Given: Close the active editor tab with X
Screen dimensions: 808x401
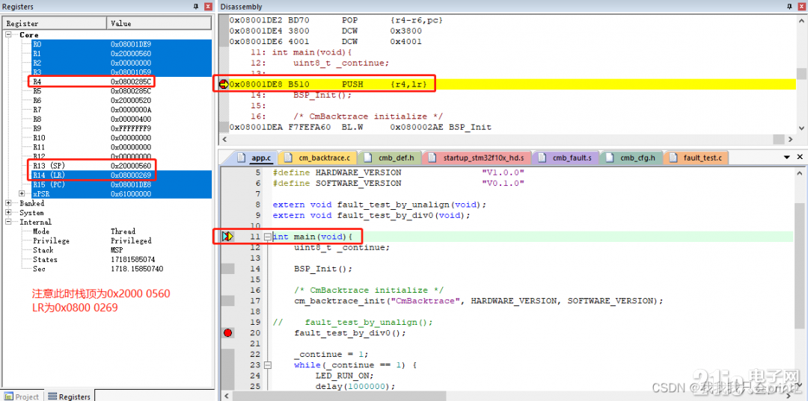Looking at the screenshot, I should tap(800, 158).
